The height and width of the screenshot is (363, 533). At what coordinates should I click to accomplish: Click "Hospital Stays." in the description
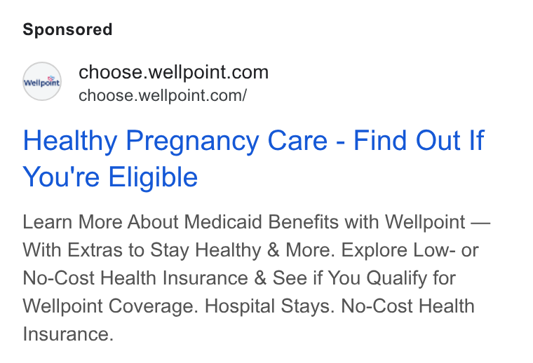coord(269,306)
